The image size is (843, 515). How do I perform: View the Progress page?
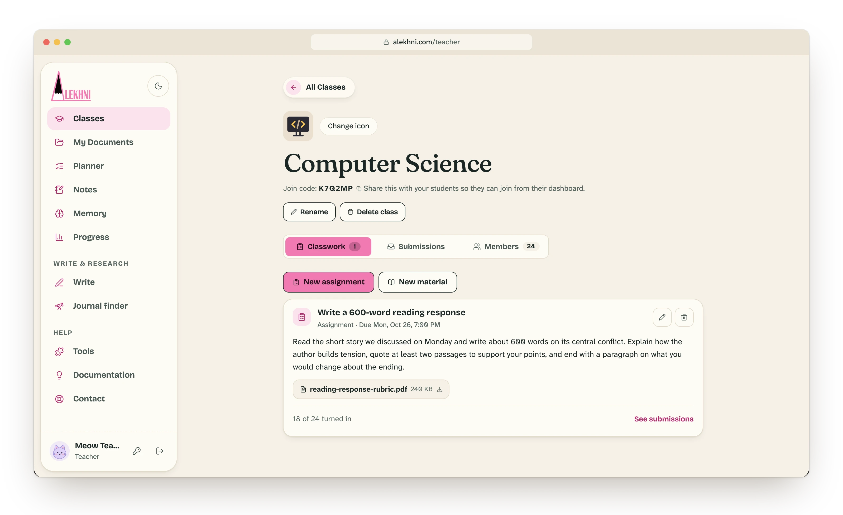pos(108,237)
